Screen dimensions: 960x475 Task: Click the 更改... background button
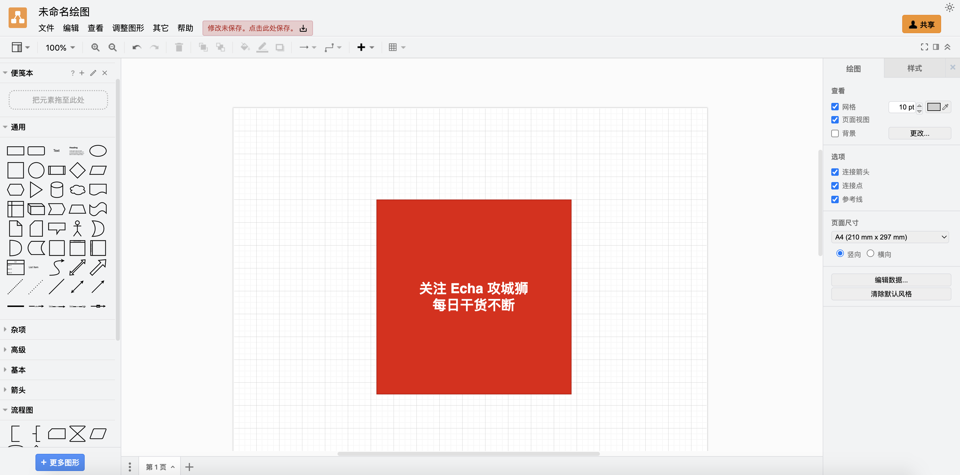tap(920, 133)
